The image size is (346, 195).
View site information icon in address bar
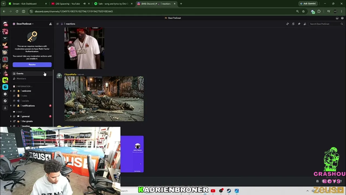31,11
